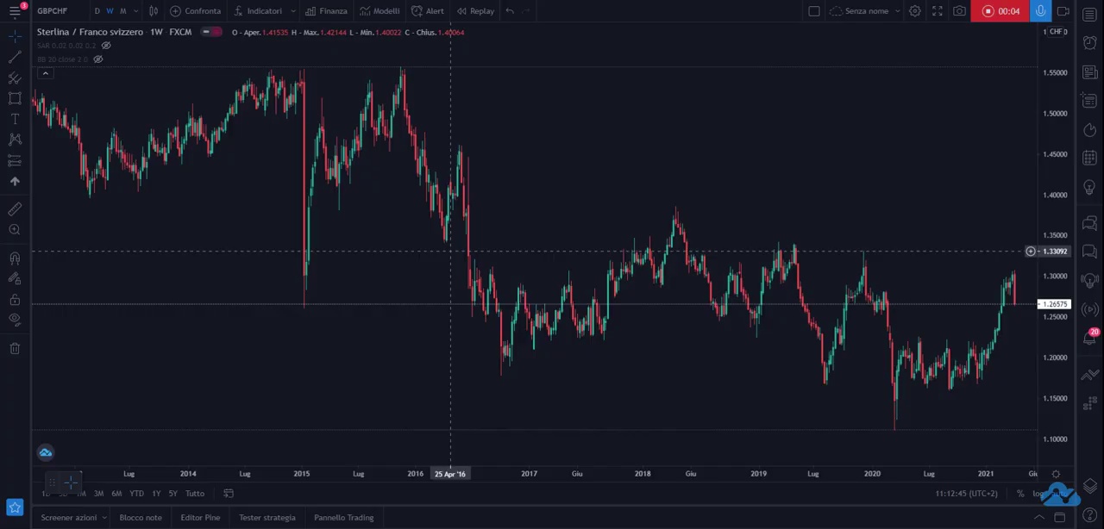1104x529 pixels.
Task: Activate the zoom in tool
Action: (15, 230)
